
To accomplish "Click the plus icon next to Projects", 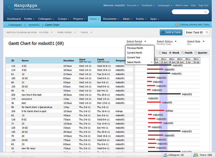I will [85, 19].
